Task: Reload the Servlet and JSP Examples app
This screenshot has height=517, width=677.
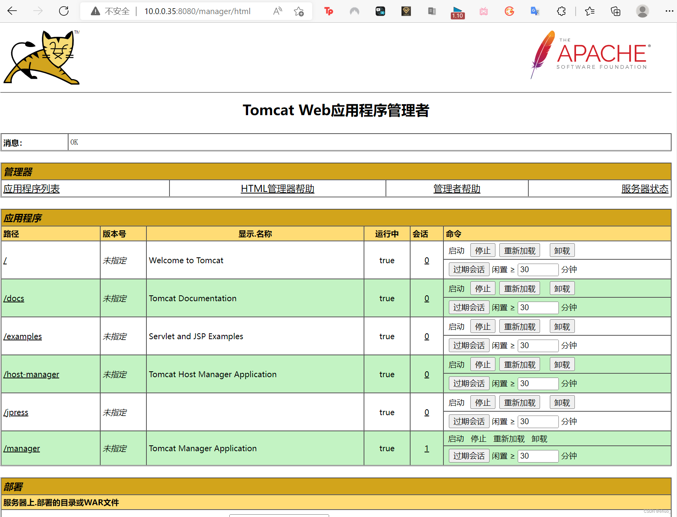Action: point(519,327)
